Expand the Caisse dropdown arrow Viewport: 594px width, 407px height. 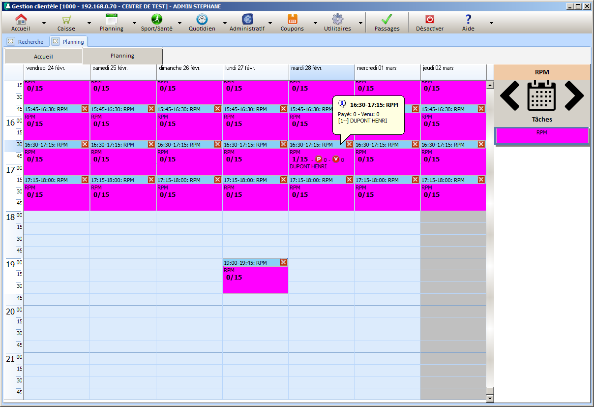[x=89, y=23]
